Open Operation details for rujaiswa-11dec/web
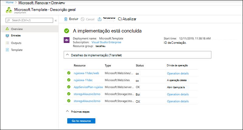This screenshot has height=130, width=243. 178,73
